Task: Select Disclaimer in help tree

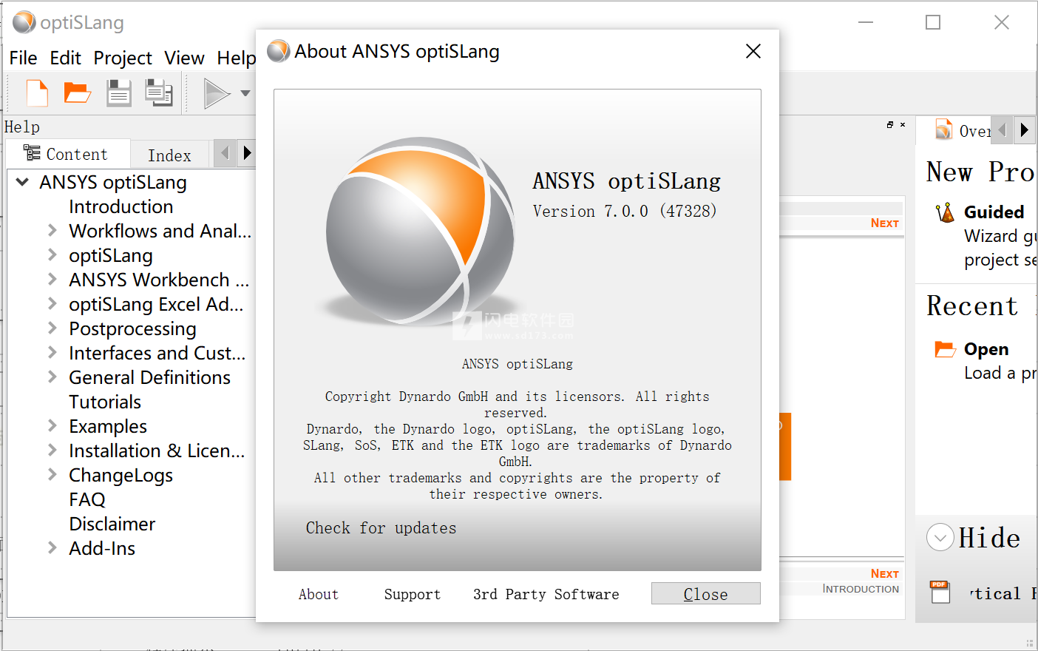Action: (x=112, y=524)
